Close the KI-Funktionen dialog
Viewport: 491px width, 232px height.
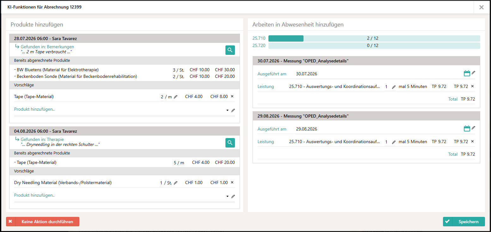click(482, 7)
